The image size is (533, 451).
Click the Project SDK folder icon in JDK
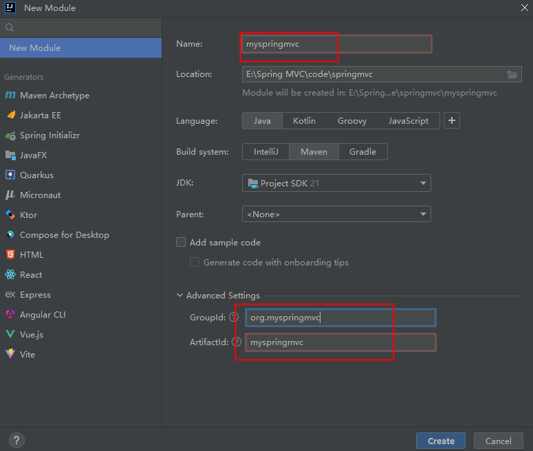tap(253, 183)
